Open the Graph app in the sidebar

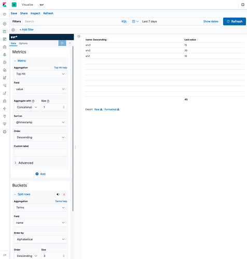[5, 109]
